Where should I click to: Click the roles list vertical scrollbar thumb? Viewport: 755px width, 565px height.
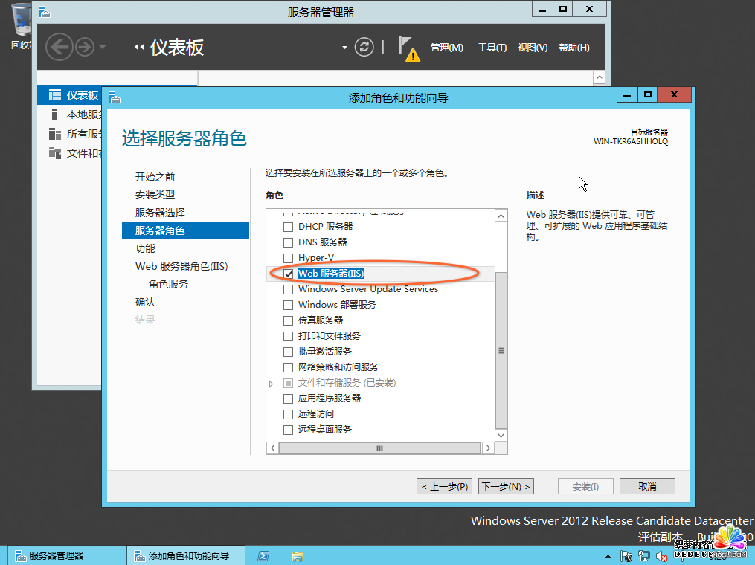(x=501, y=349)
